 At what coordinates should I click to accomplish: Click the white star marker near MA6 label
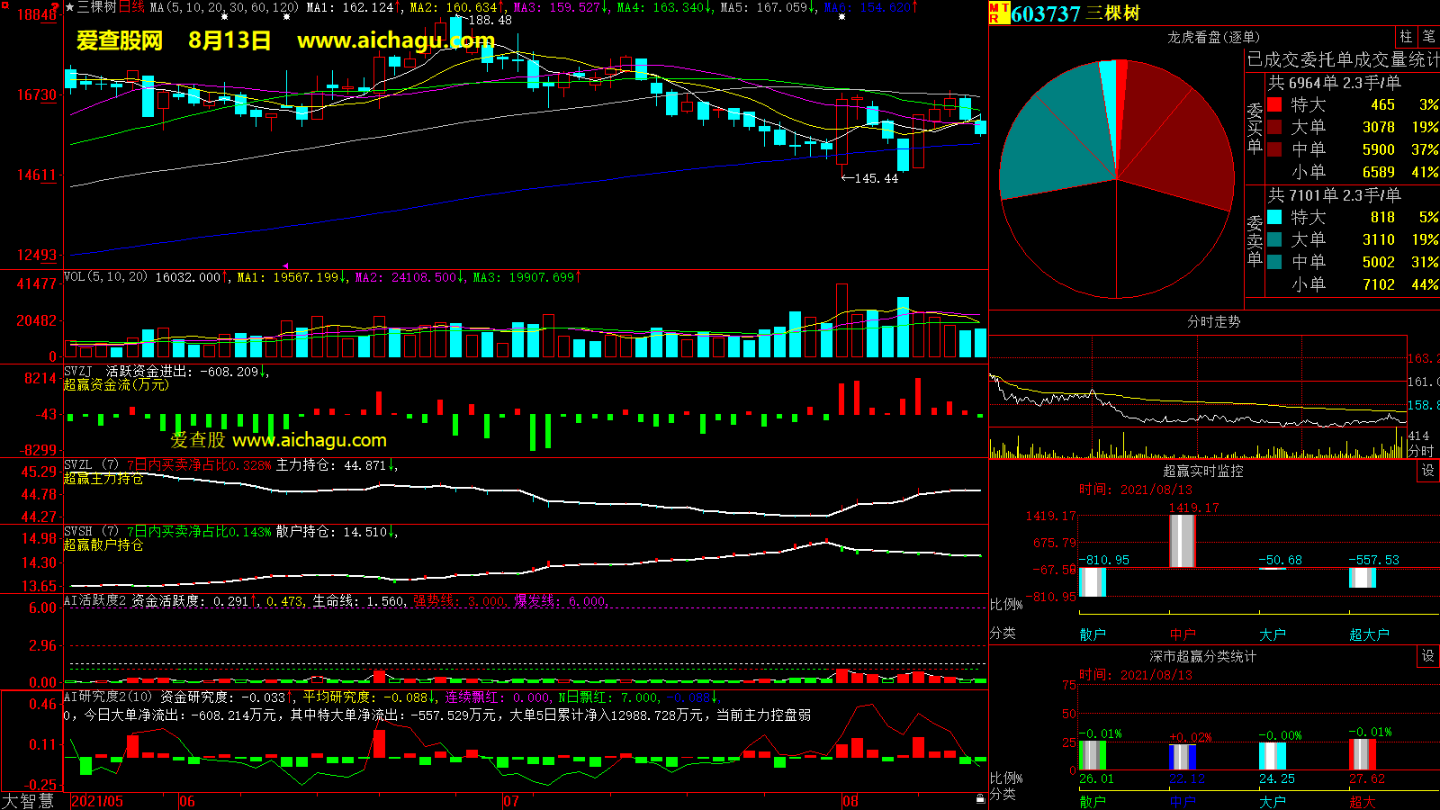pos(841,17)
